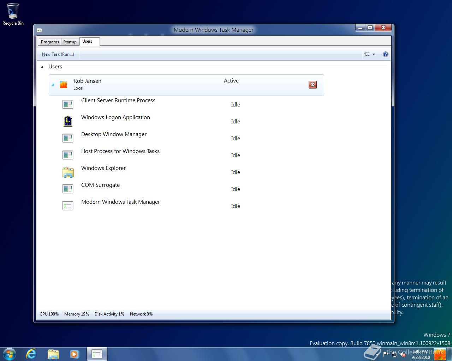Disconnect Rob Jansen with red X button
Image resolution: width=452 pixels, height=361 pixels.
coord(313,85)
